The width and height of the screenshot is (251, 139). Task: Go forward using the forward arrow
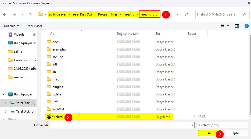coord(14,14)
